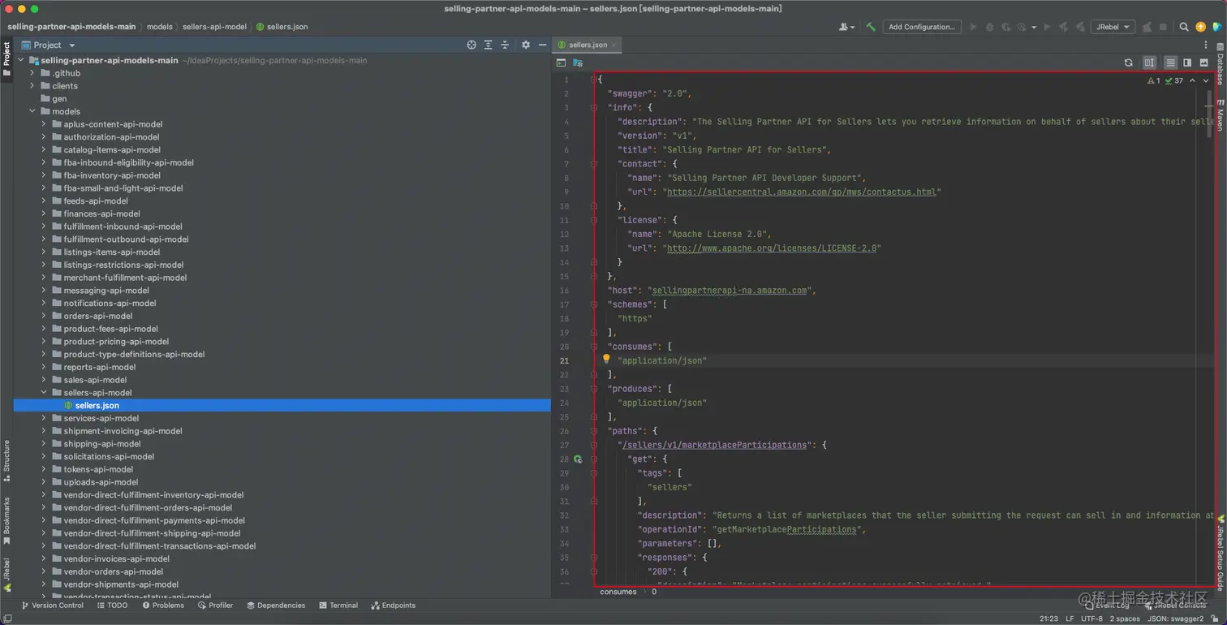
Task: Click the refresh preview icon above editor
Action: (x=1128, y=62)
